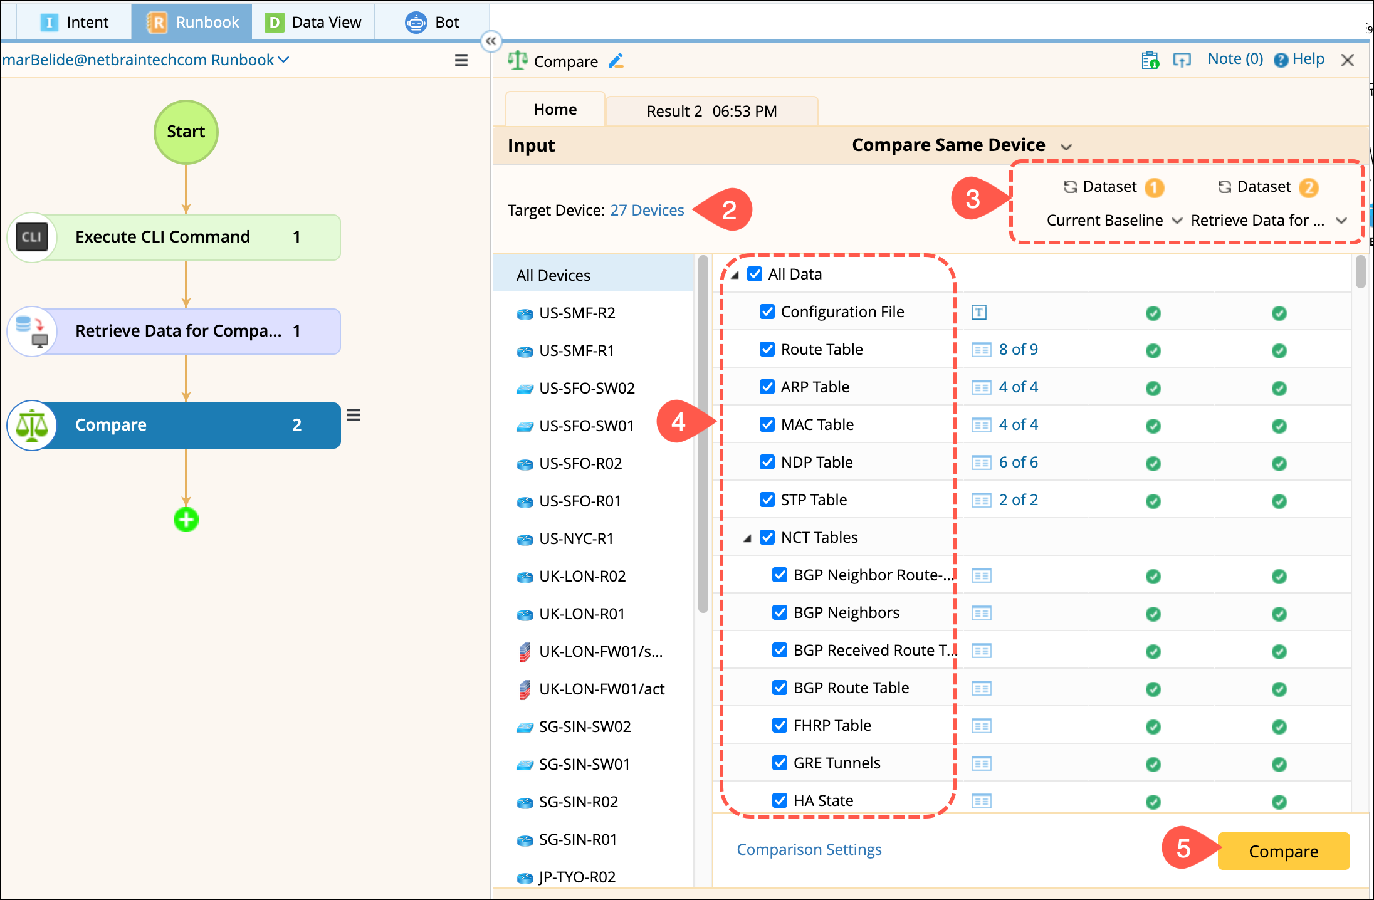
Task: Uncheck the Route Table checkbox
Action: point(767,349)
